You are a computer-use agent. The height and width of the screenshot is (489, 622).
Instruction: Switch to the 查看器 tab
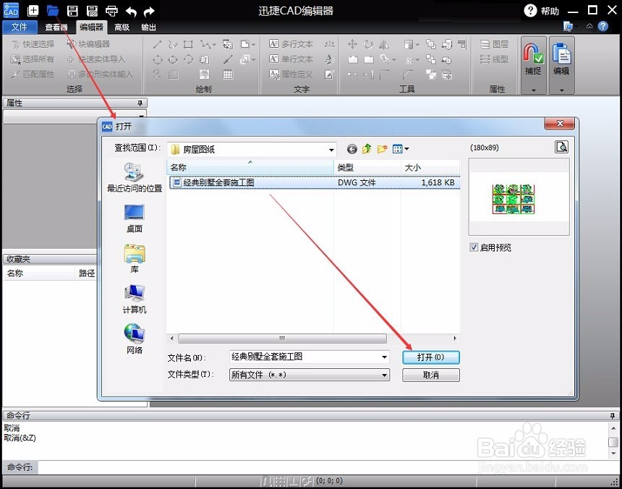pos(56,27)
